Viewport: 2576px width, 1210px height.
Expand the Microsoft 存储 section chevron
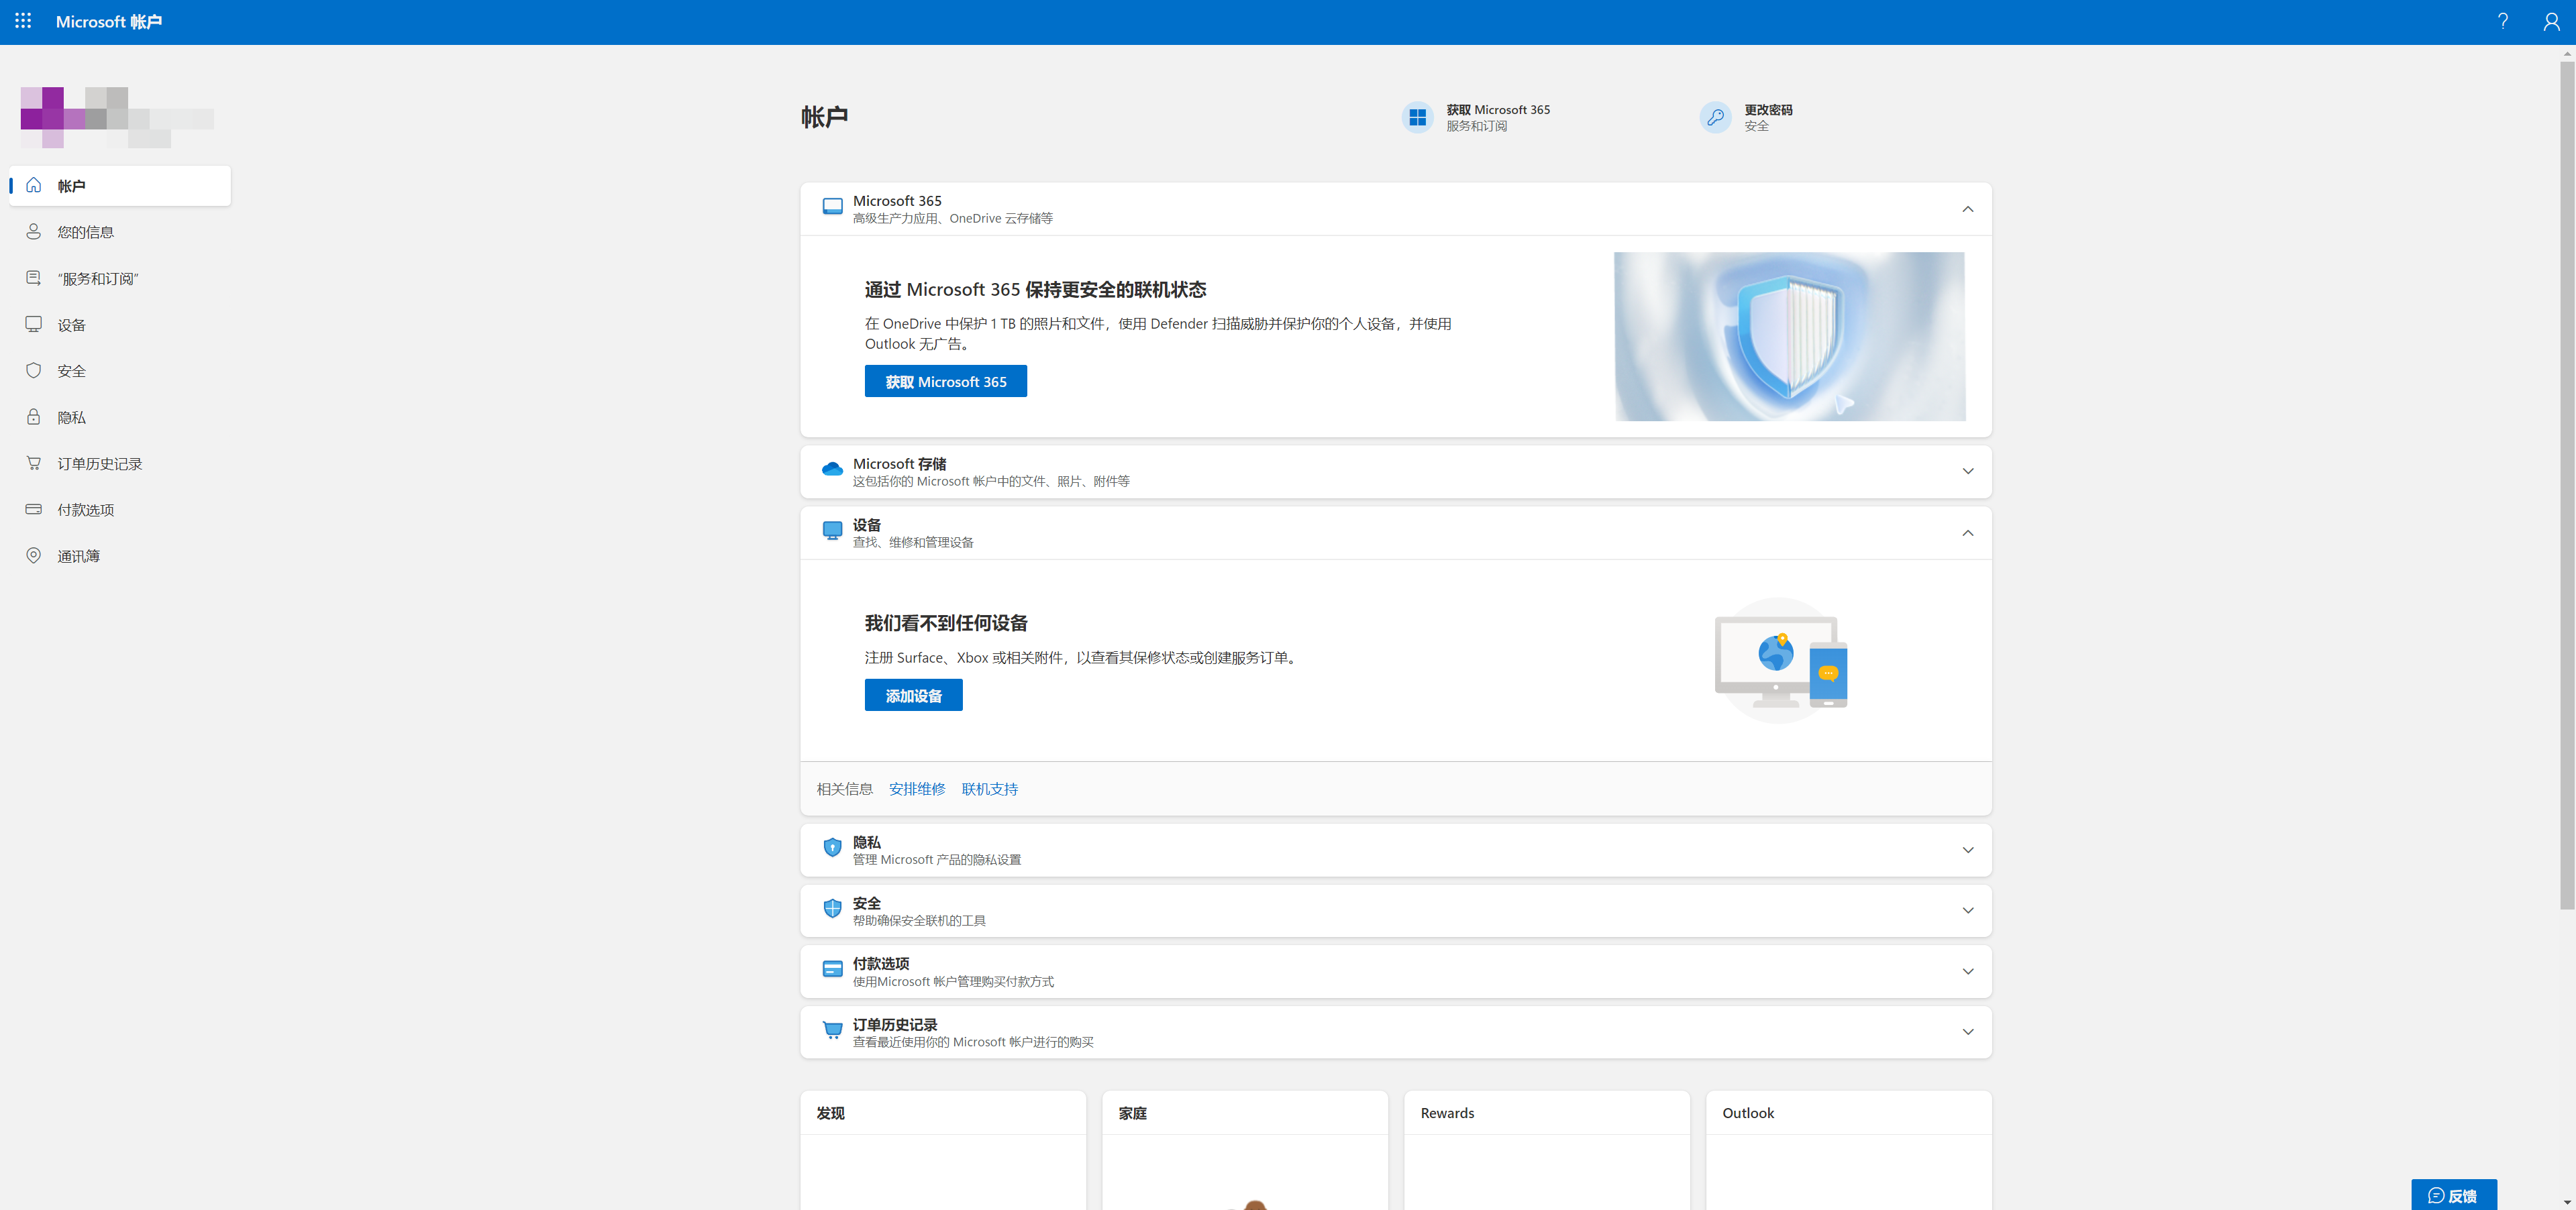pyautogui.click(x=1967, y=471)
